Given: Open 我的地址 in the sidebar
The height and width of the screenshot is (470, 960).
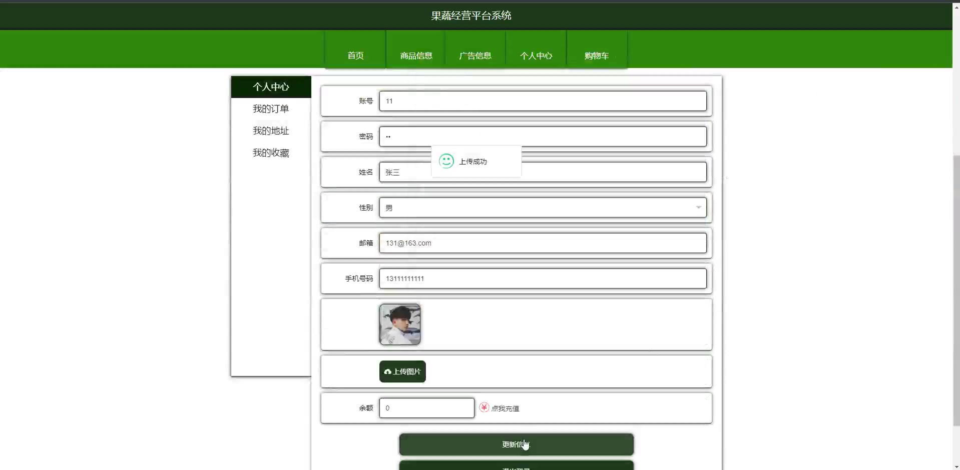Looking at the screenshot, I should coord(271,131).
